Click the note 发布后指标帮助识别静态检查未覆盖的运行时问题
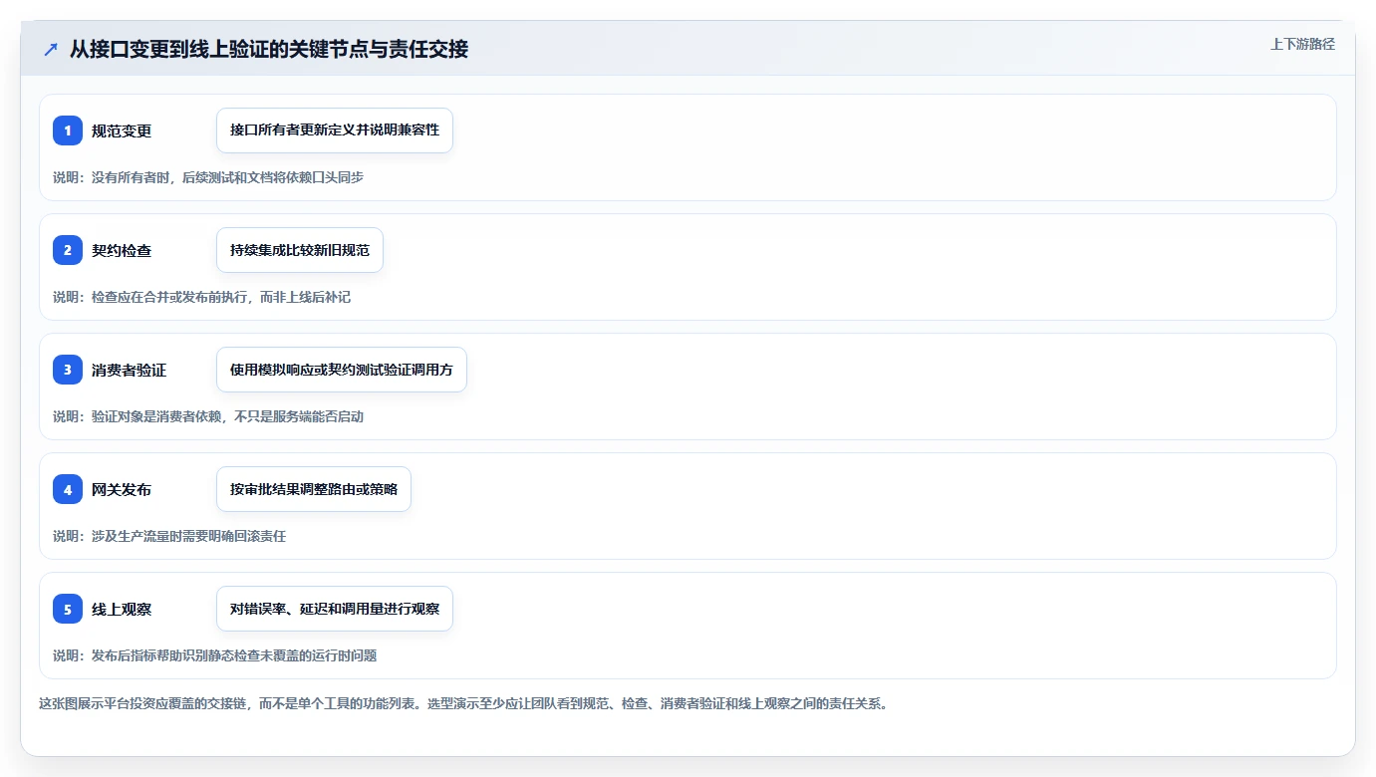Viewport: 1376px width, 777px height. click(x=214, y=655)
